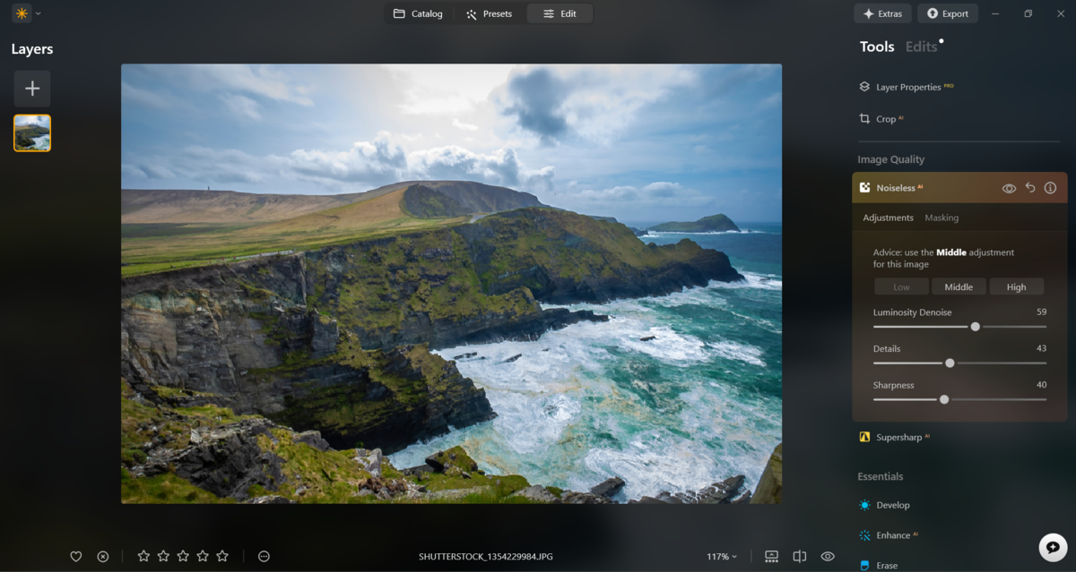Click the Layers panel title
1076x572 pixels.
(x=32, y=49)
